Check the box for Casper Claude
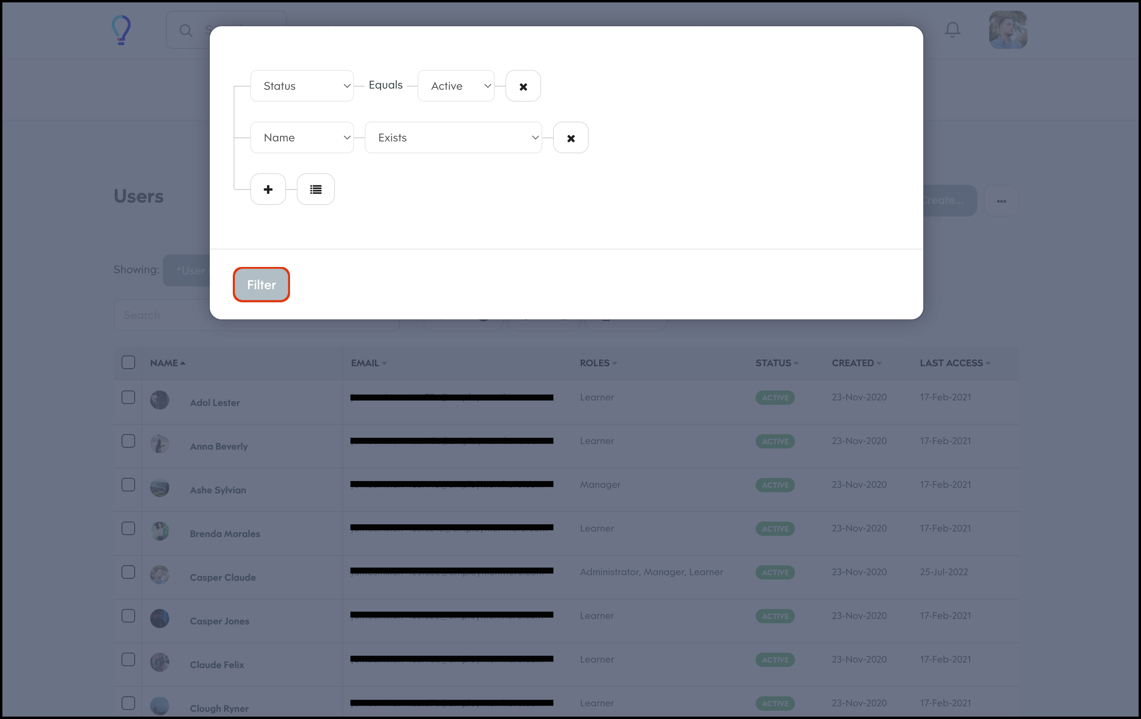The image size is (1141, 719). pyautogui.click(x=128, y=572)
